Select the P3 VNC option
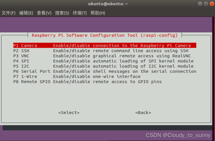This screenshot has width=215, height=141. 105,56
